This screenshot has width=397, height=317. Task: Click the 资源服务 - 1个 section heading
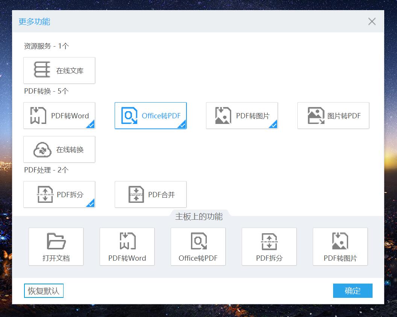tap(46, 46)
